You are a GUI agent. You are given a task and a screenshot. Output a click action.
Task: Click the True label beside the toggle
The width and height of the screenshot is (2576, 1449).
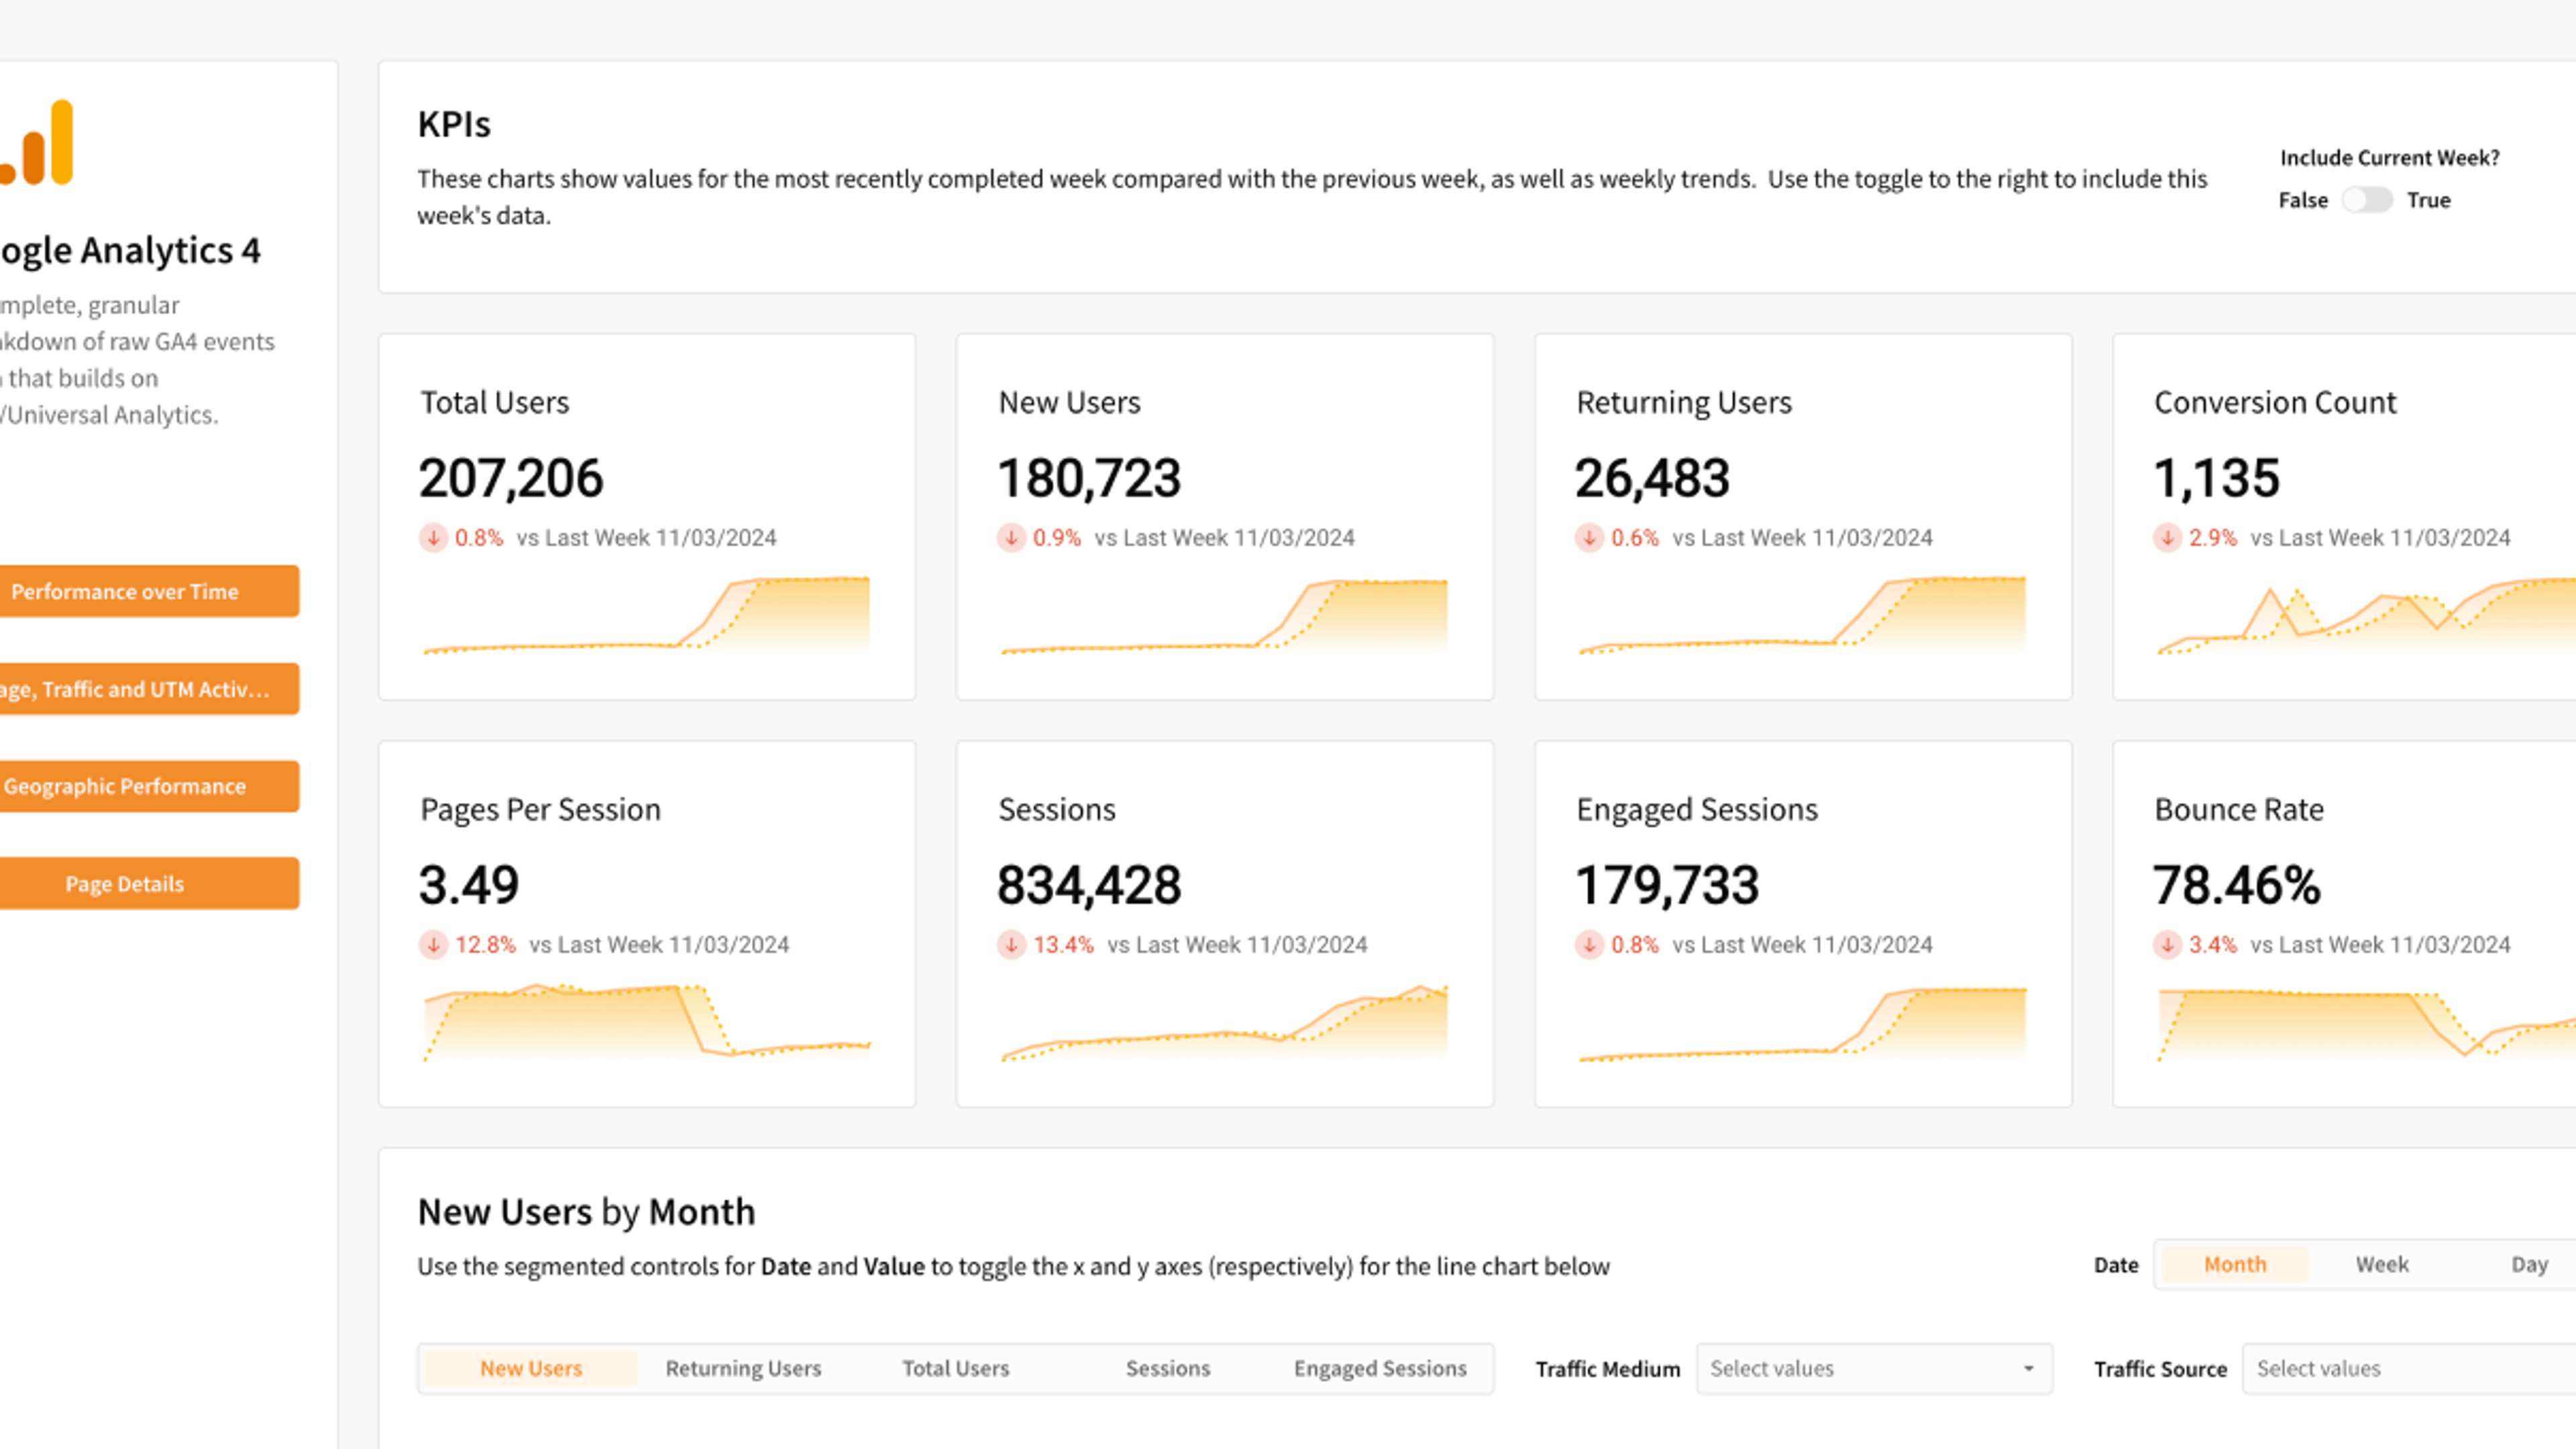(x=2428, y=200)
